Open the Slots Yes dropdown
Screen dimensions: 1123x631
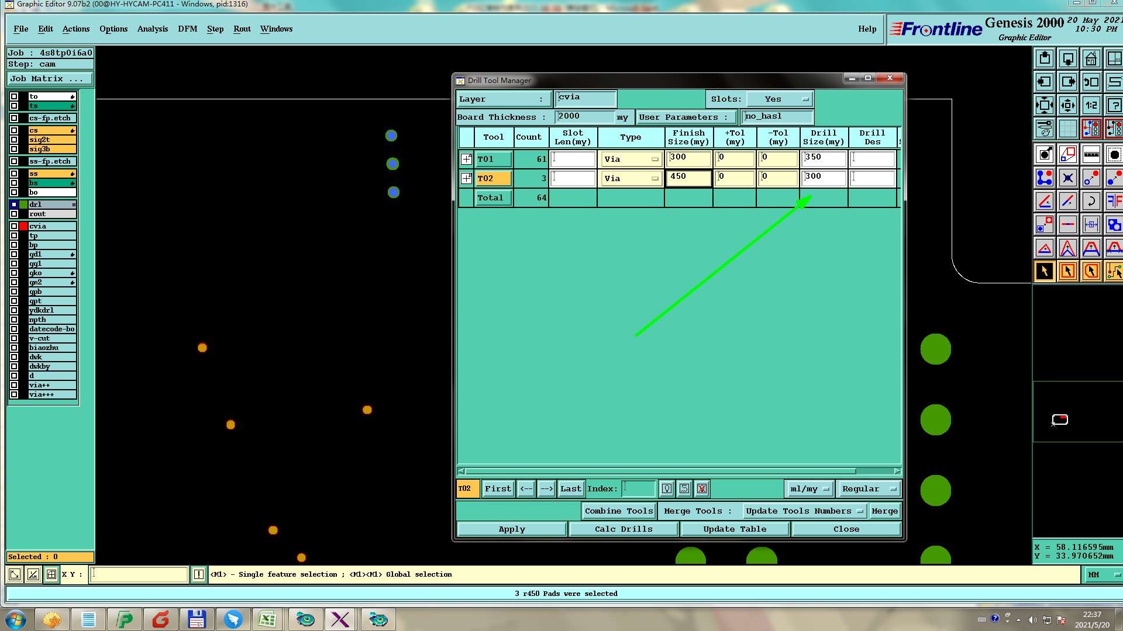click(780, 99)
